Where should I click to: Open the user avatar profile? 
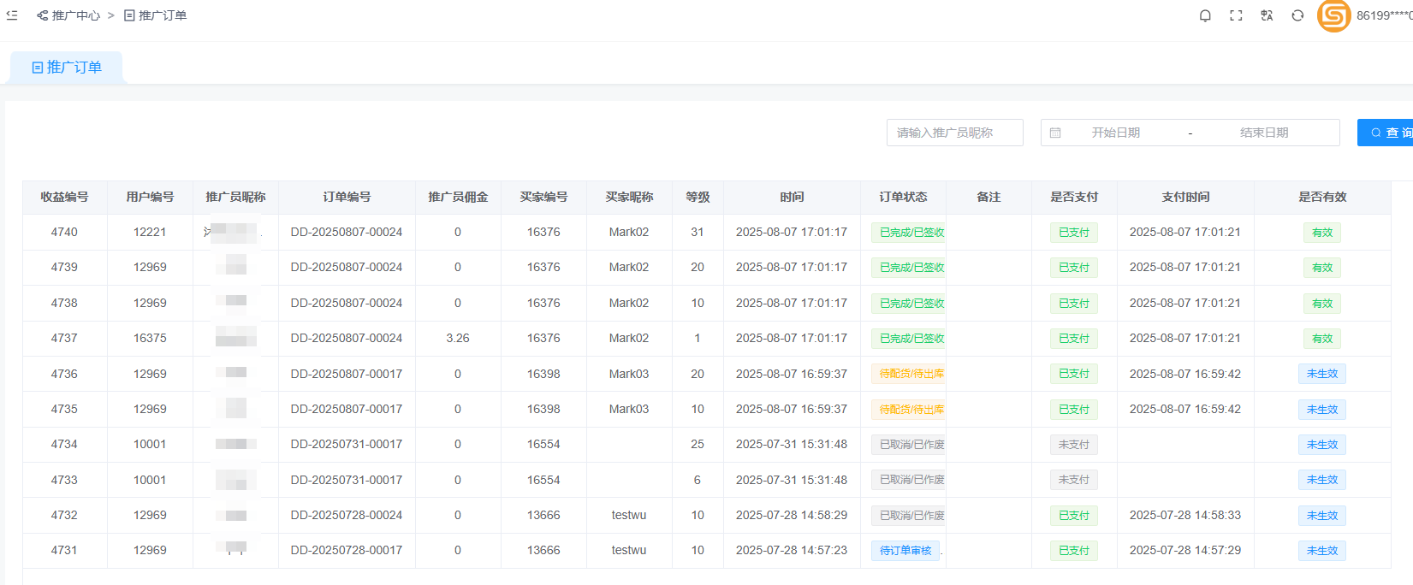click(x=1333, y=15)
